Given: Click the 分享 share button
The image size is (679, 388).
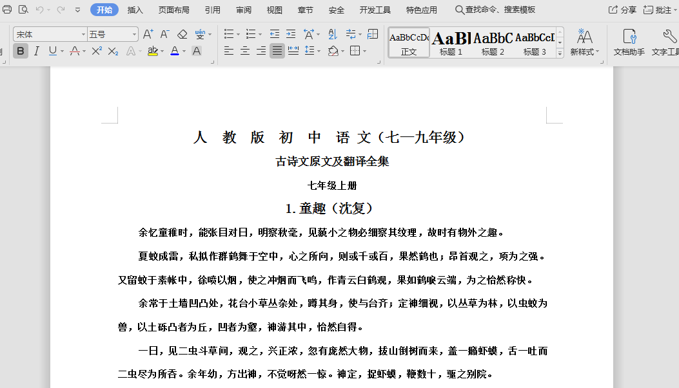Looking at the screenshot, I should point(623,10).
